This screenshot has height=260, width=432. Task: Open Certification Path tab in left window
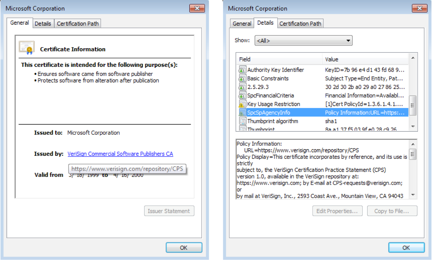click(x=78, y=23)
